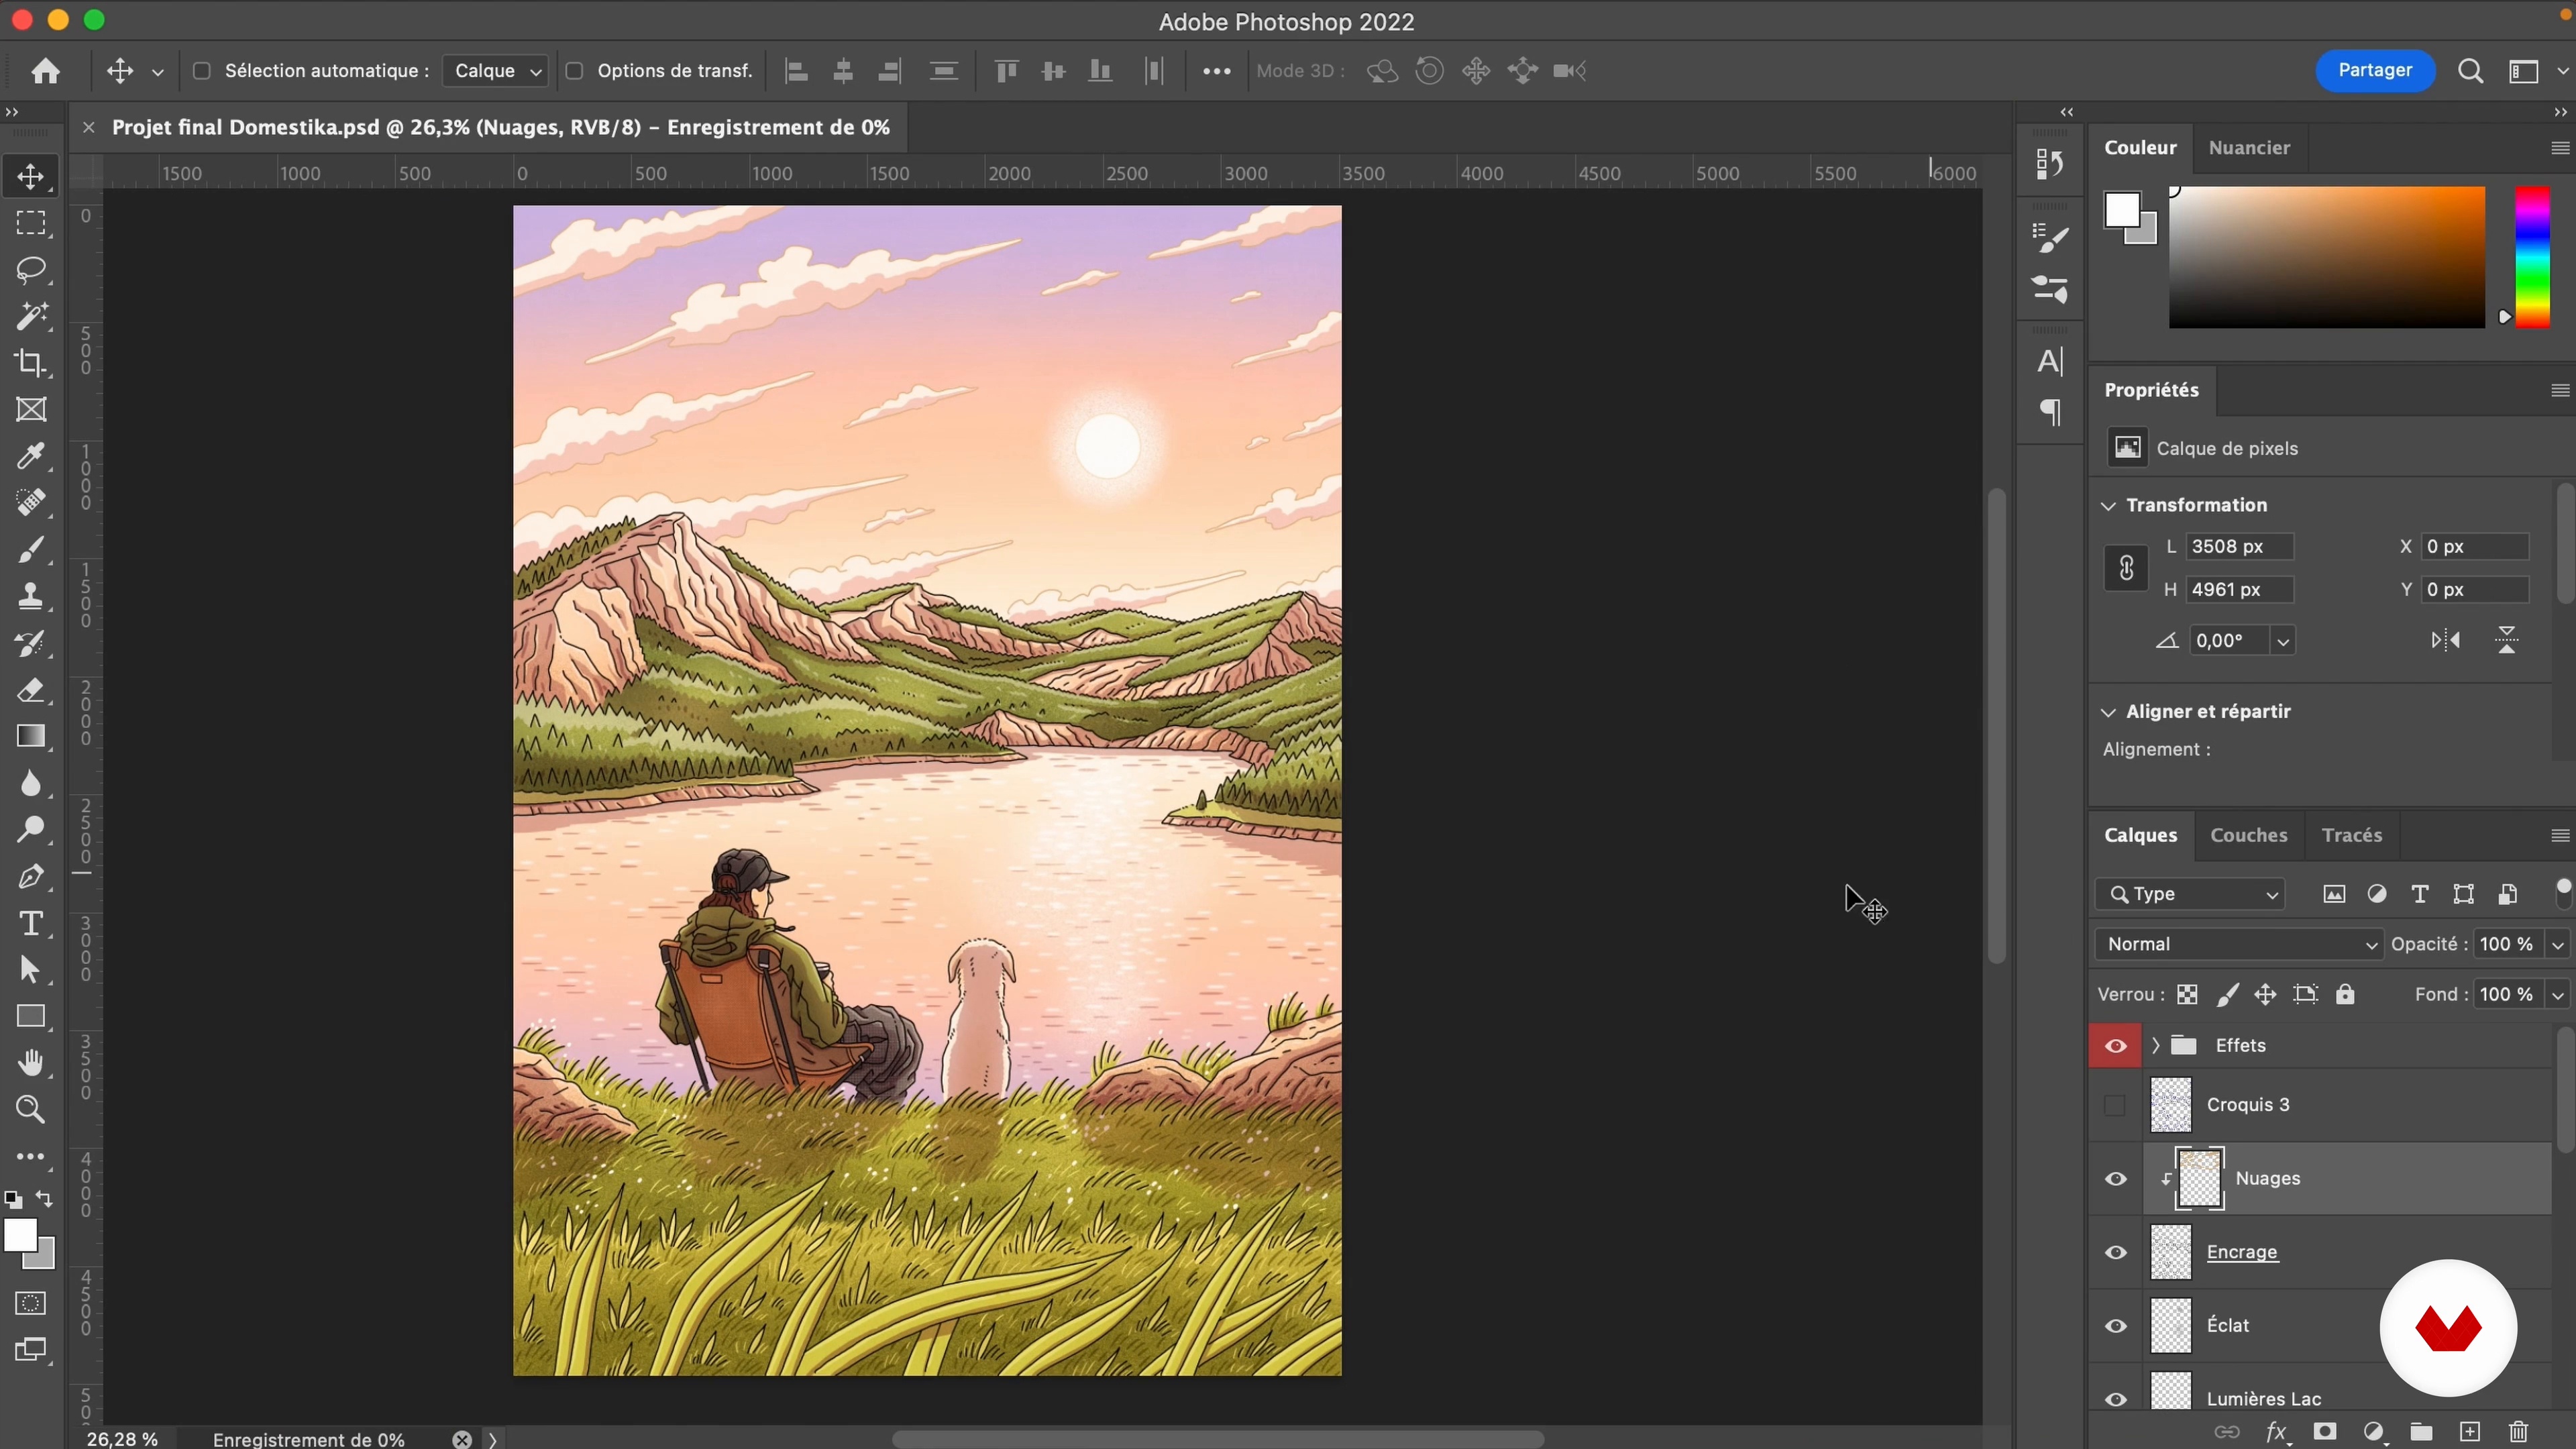Hide the Effets group

pos(2116,1046)
